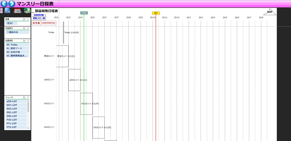
Task: Toggle multi-select in the 日程表示 slicer
Action: 24,28
